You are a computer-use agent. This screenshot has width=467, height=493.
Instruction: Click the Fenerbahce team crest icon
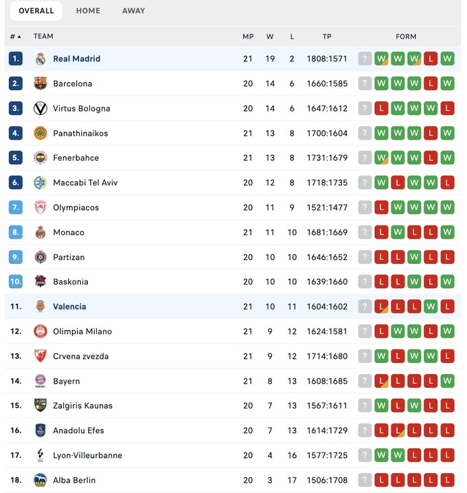coord(41,158)
